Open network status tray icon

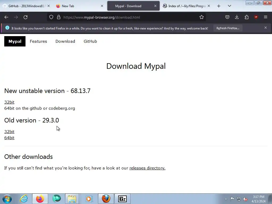pos(239,199)
